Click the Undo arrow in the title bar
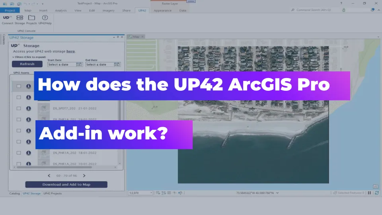The height and width of the screenshot is (215, 382). [x=25, y=4]
